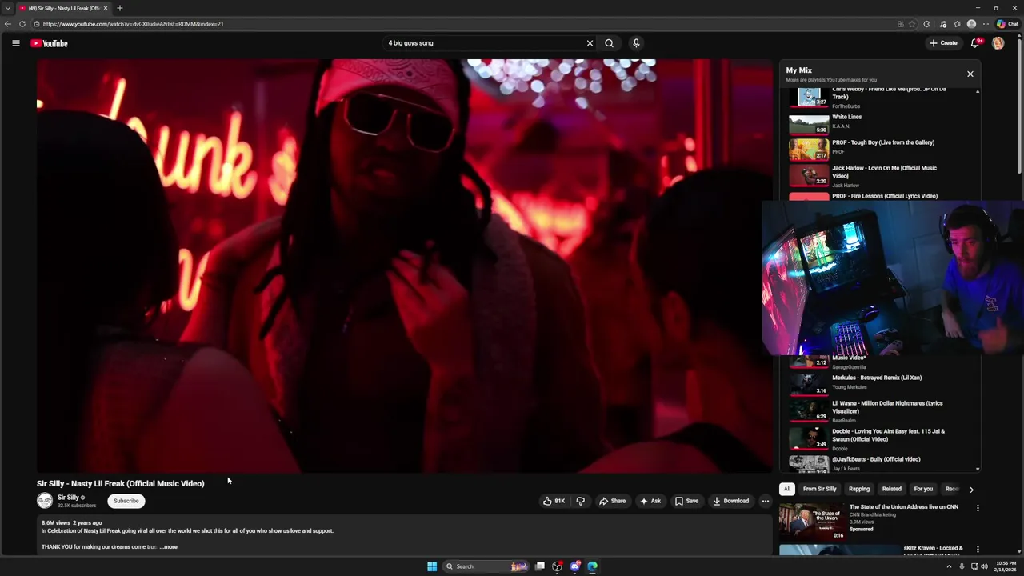Click the taskbar Search box

(486, 566)
